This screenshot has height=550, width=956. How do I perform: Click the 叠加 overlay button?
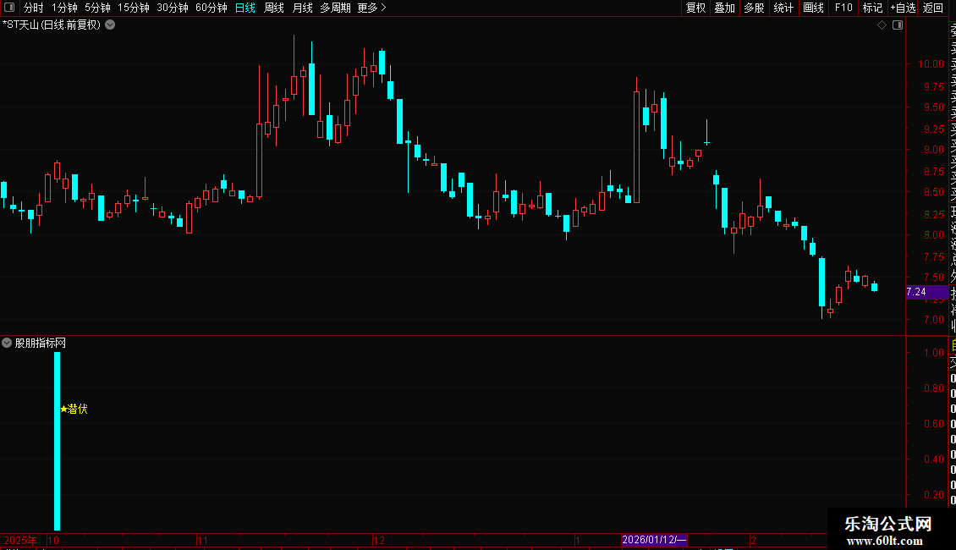click(724, 8)
